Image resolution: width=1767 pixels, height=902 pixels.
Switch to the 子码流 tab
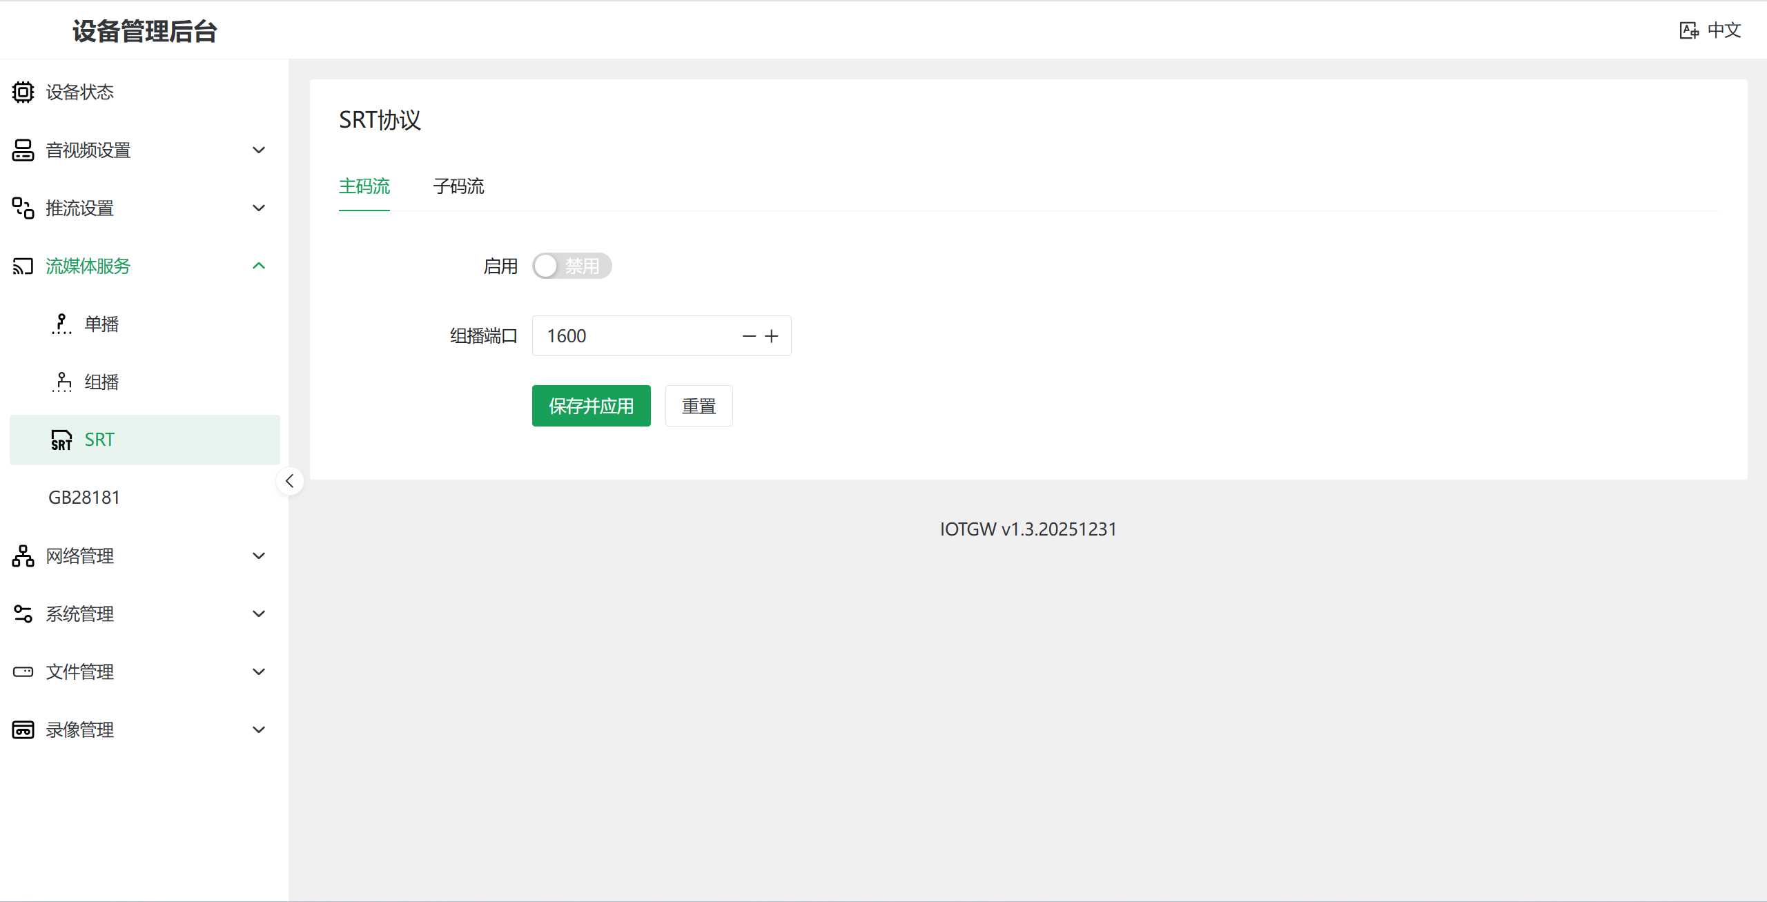(458, 186)
